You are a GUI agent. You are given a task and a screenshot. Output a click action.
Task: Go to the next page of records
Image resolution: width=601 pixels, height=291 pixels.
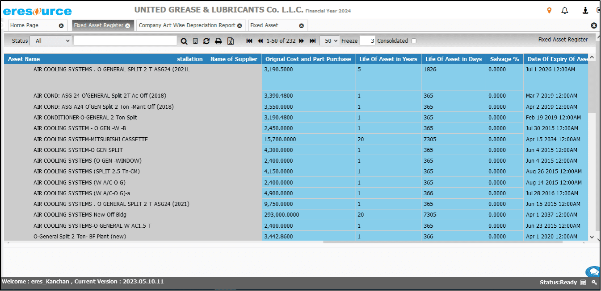[302, 41]
